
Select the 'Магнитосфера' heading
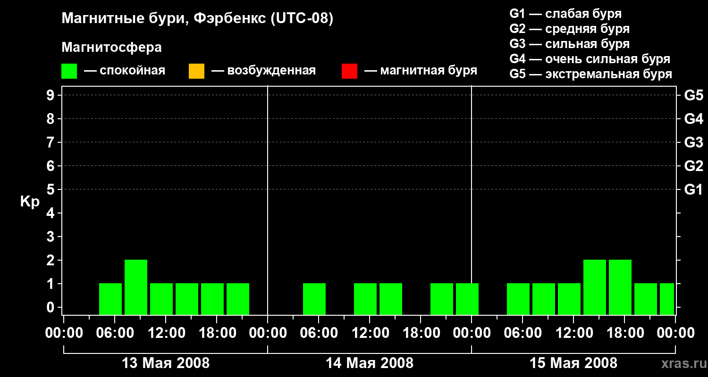tap(111, 48)
